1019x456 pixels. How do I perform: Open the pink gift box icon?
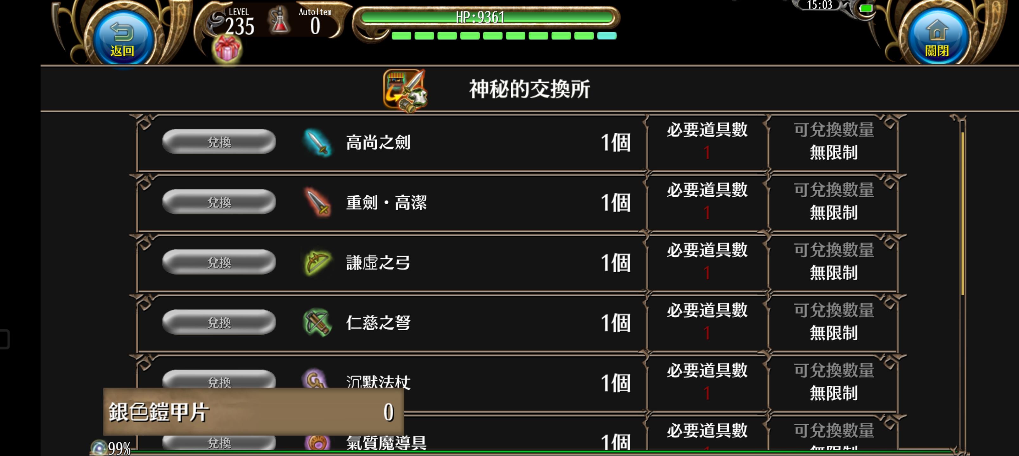click(x=227, y=49)
